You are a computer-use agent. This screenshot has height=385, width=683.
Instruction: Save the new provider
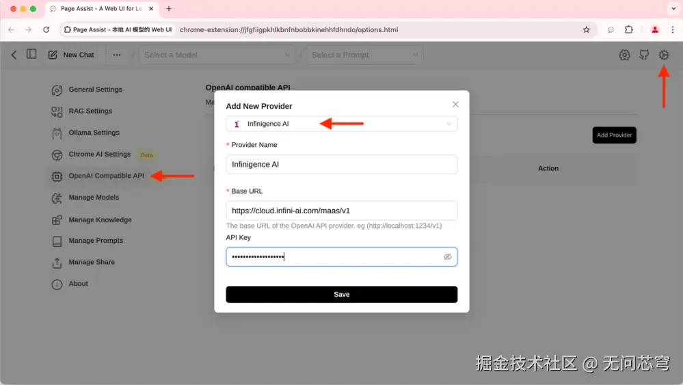tap(342, 295)
